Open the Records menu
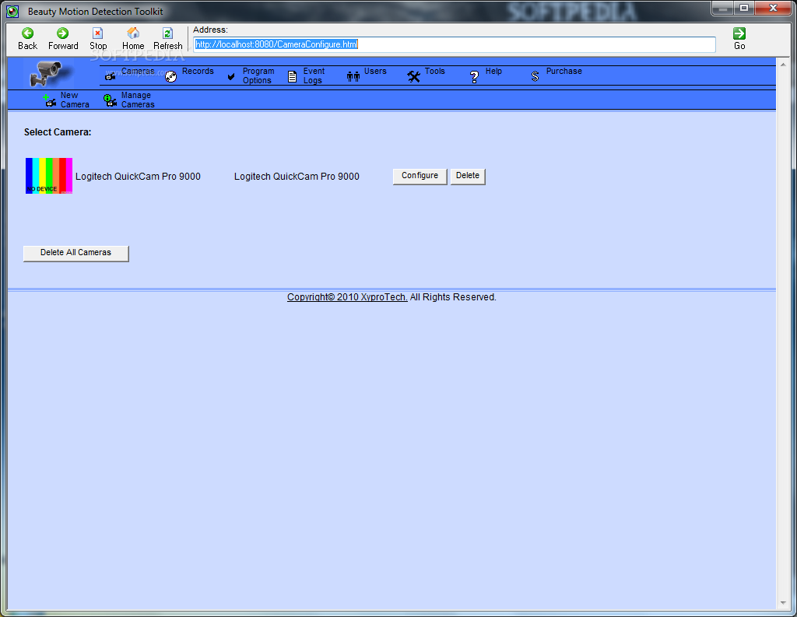The width and height of the screenshot is (797, 617). (x=198, y=71)
